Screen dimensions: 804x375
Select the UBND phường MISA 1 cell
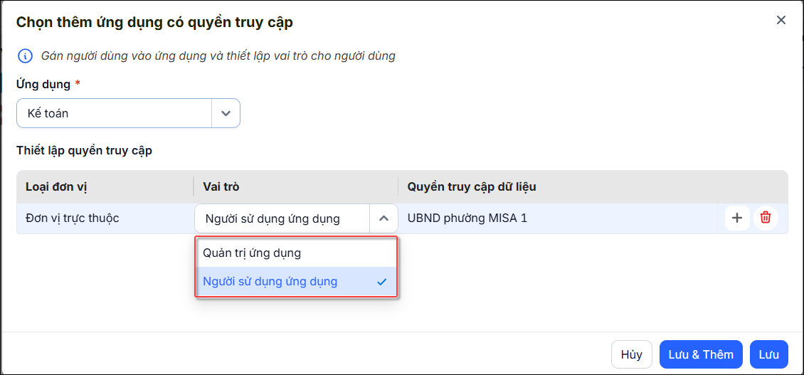click(467, 218)
